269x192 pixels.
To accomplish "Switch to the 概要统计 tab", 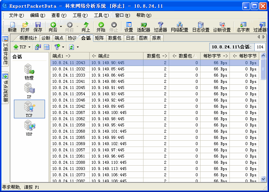I will tap(28, 38).
